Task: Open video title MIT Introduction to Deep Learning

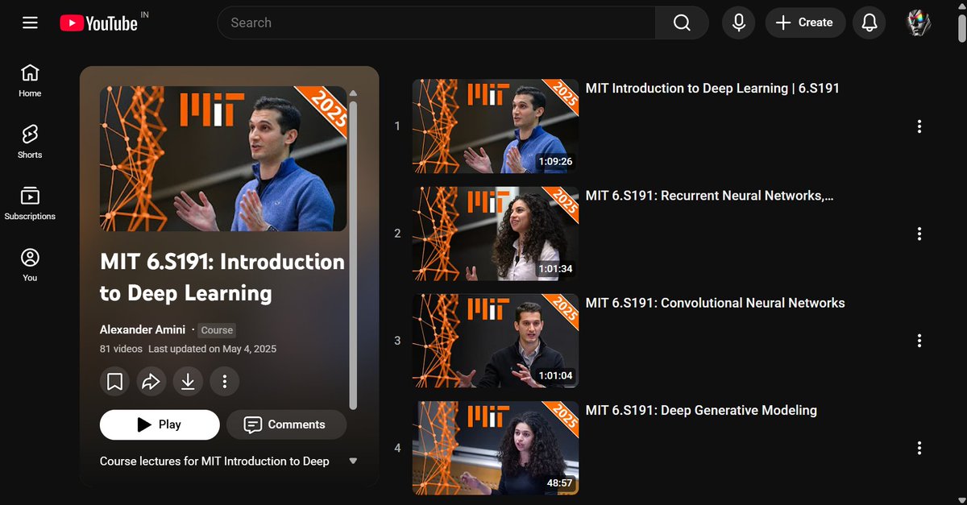Action: pos(712,88)
